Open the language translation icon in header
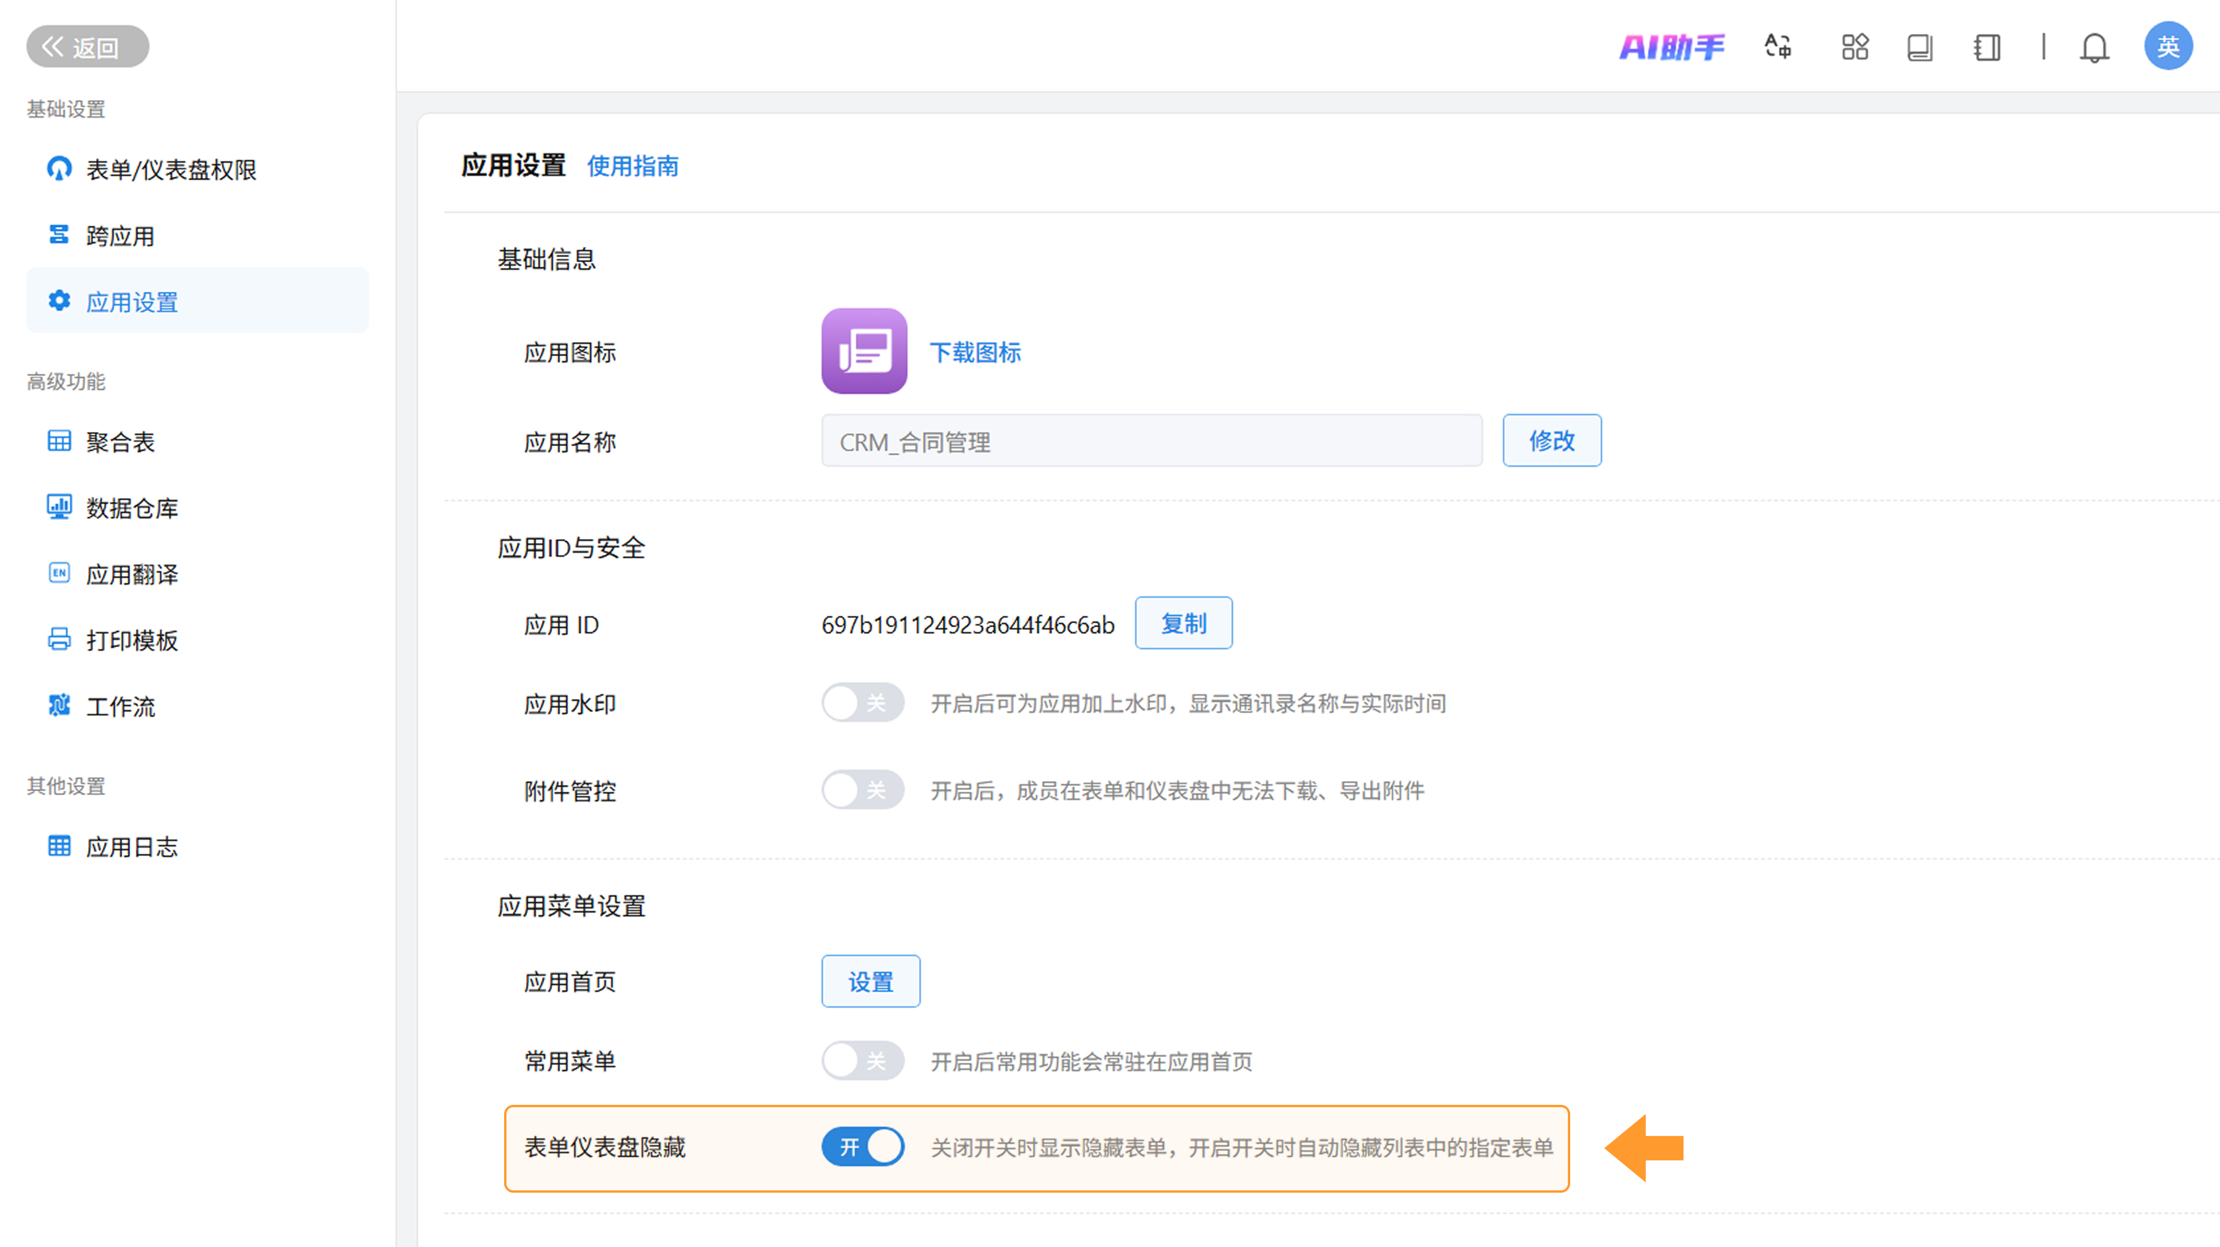This screenshot has width=2220, height=1247. point(1777,46)
